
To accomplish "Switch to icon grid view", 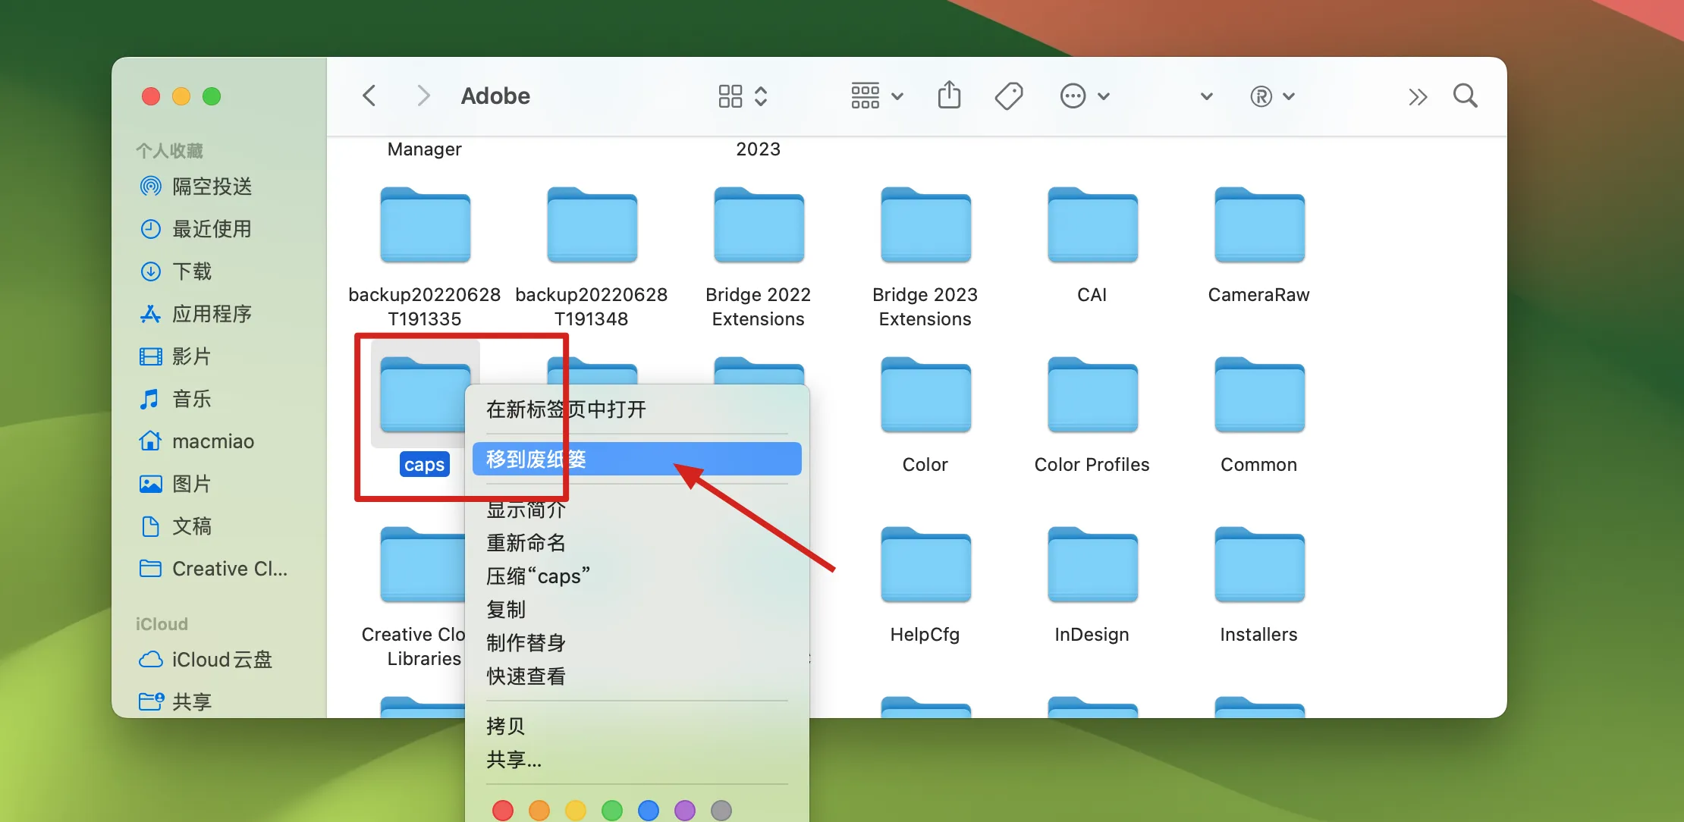I will pos(730,96).
